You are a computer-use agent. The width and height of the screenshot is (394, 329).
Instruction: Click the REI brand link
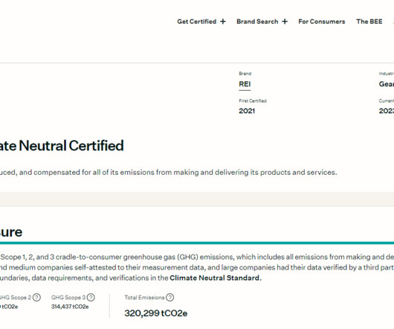(x=245, y=84)
